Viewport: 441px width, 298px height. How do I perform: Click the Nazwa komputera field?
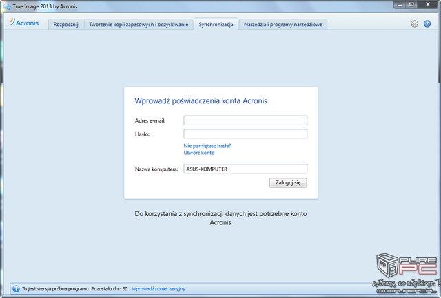pyautogui.click(x=245, y=169)
